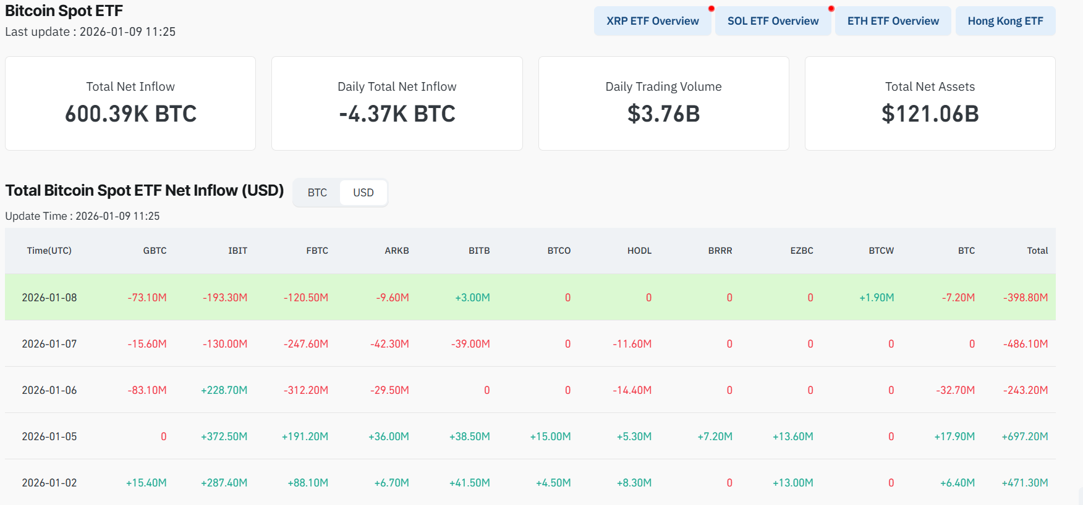Screen dimensions: 1083x505
Task: Click the Total column header
Action: click(x=1037, y=251)
